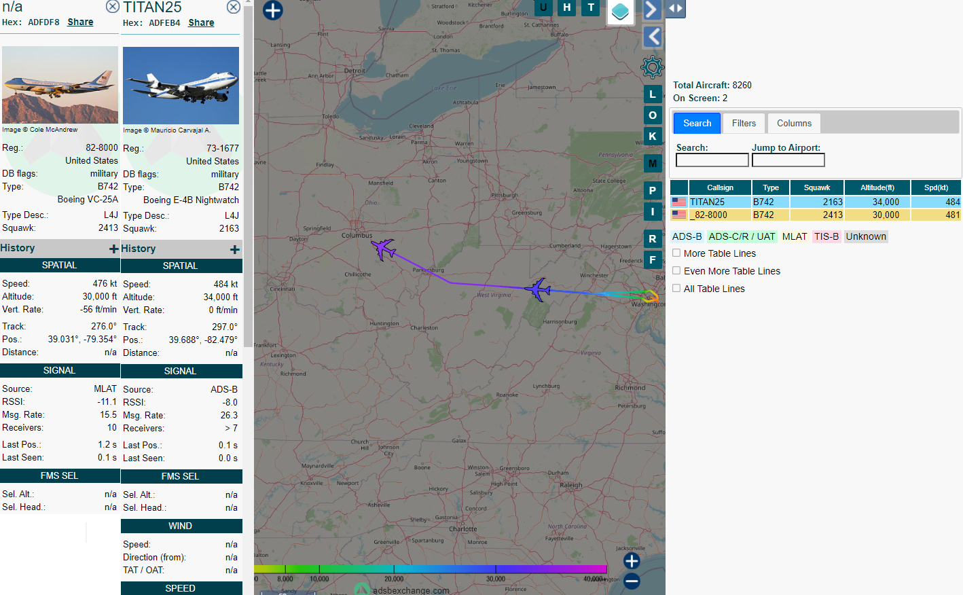Close the n/a aircraft info panel
This screenshot has width=963, height=595.
113,7
